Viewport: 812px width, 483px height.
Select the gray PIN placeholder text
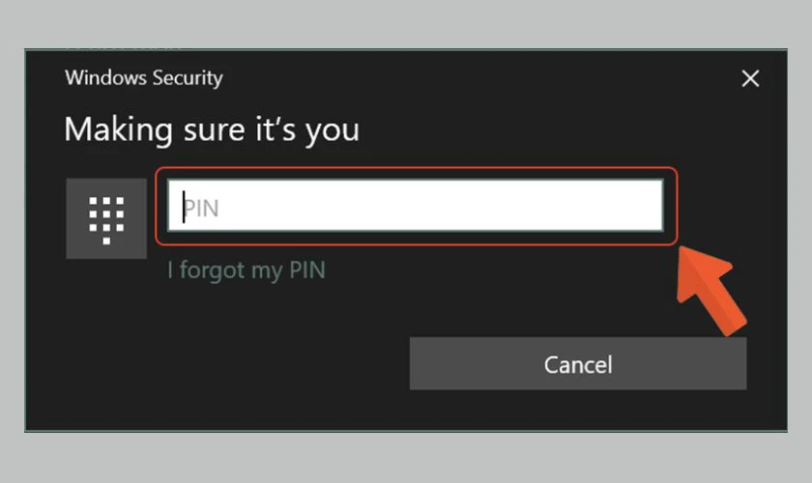pyautogui.click(x=201, y=208)
